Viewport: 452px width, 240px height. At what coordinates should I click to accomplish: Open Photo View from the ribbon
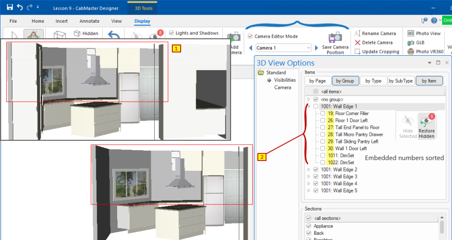[411, 34]
